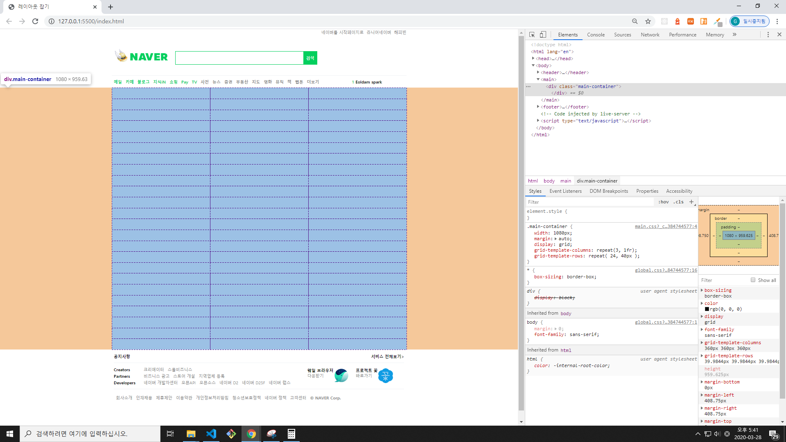Reload the page with the refresh icon

click(x=35, y=21)
